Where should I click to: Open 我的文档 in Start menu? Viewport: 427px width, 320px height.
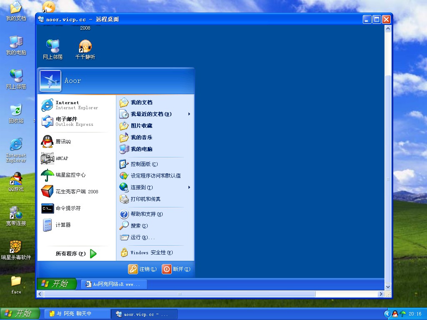pyautogui.click(x=155, y=102)
